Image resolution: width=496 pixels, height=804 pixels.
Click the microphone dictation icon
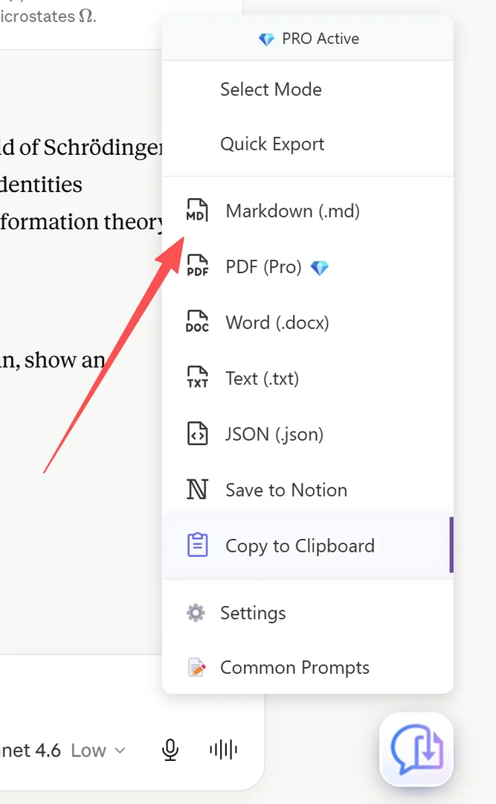tap(170, 750)
